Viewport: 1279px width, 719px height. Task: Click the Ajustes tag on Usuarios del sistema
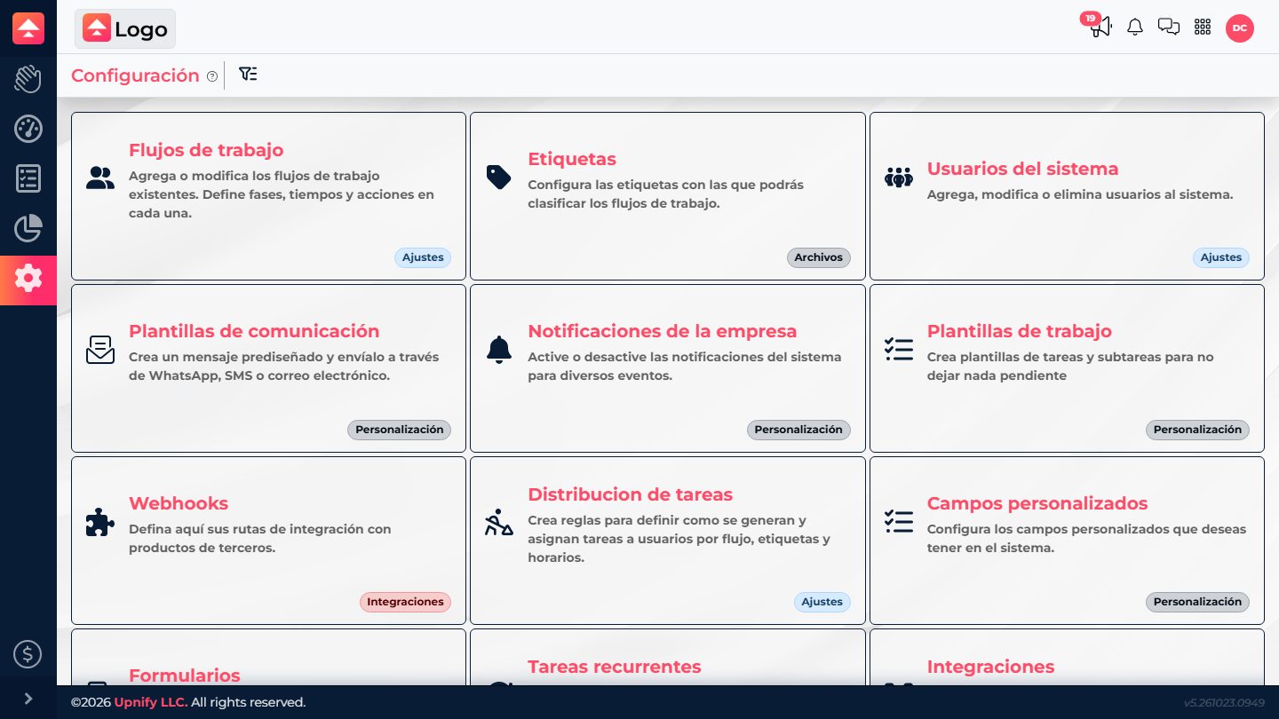tap(1221, 257)
